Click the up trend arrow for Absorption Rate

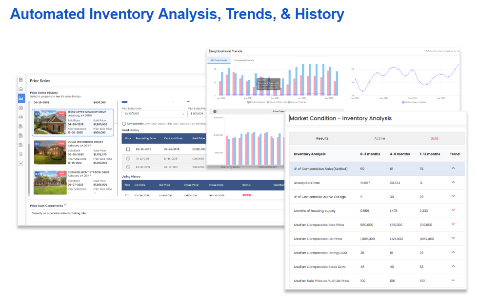tap(453, 182)
